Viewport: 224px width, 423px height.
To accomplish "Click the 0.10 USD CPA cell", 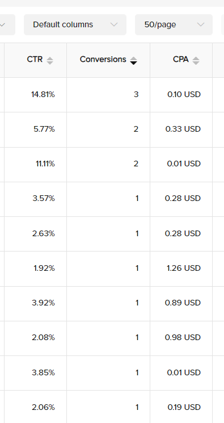I will [181, 95].
